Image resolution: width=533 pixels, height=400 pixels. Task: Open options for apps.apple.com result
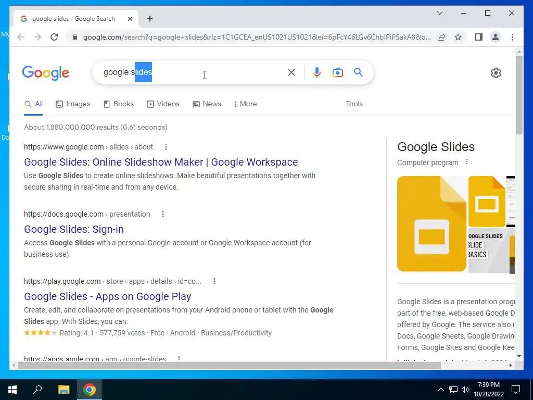pyautogui.click(x=179, y=358)
